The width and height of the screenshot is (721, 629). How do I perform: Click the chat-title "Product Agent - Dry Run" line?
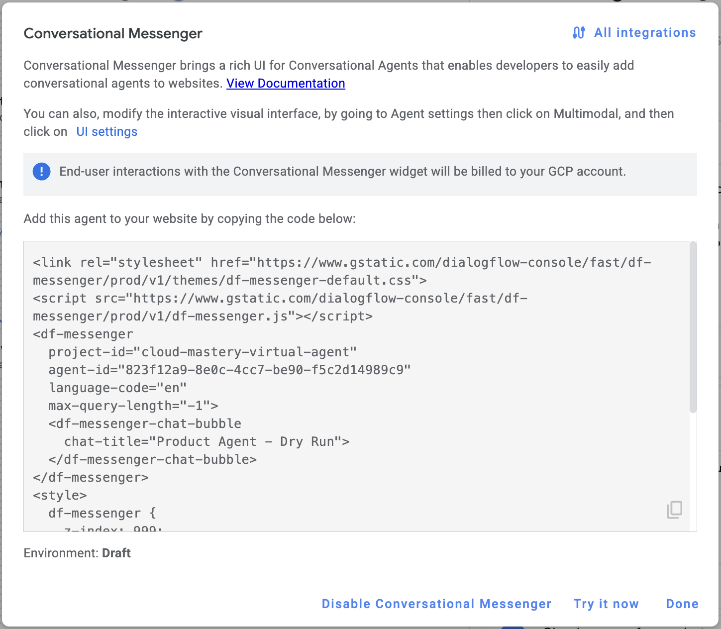[206, 442]
